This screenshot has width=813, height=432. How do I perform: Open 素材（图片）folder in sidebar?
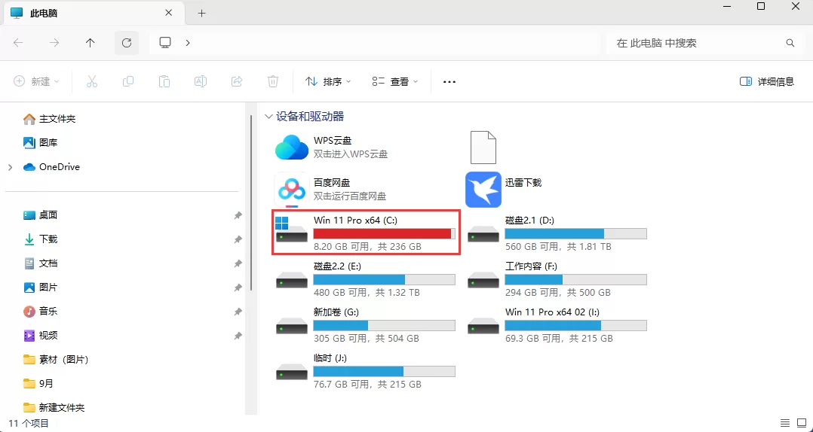(56, 360)
